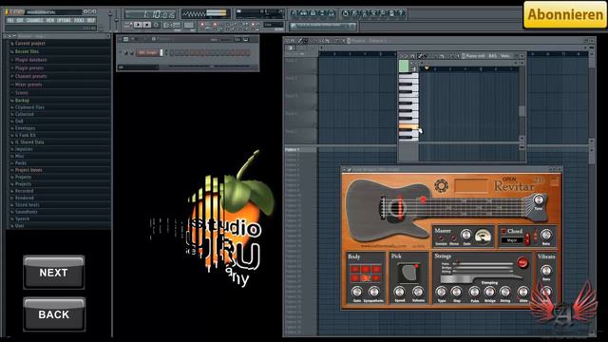Click the Revitar gear emblem icon

click(x=441, y=185)
